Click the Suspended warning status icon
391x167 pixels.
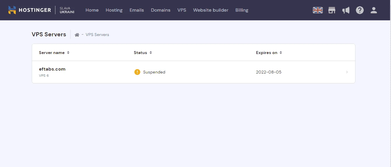click(x=137, y=72)
